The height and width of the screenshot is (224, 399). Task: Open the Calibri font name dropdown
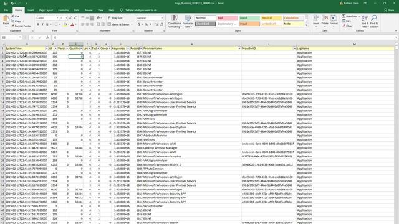(57, 18)
